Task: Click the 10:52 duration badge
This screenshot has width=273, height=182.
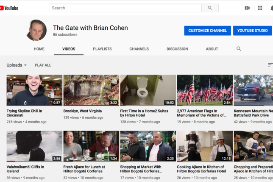Action: (x=170, y=103)
